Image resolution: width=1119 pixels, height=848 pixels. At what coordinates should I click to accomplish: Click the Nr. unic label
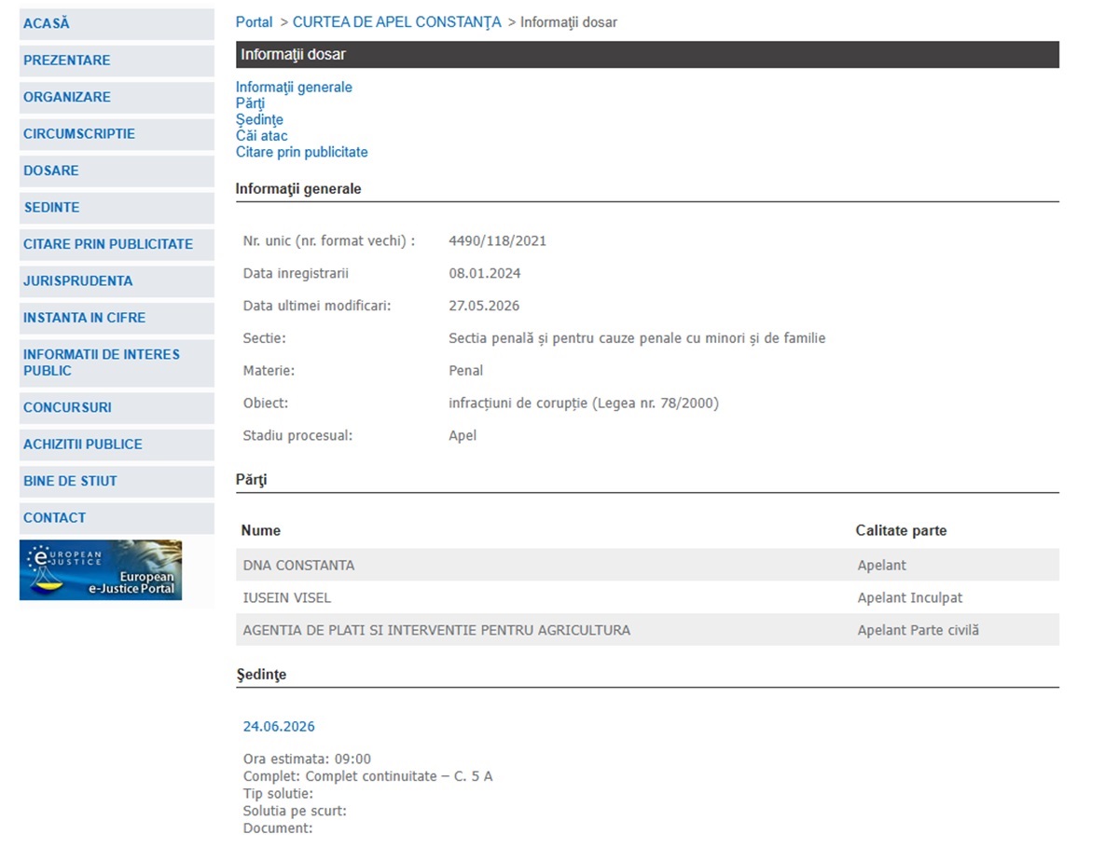[x=329, y=241]
